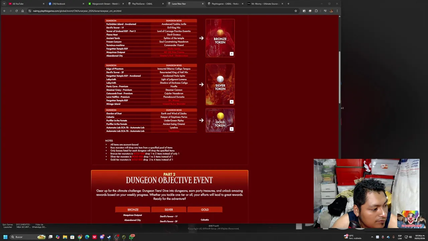
Task: Open the Epic Games Launcher desktop shortcut
Action: tap(8, 226)
